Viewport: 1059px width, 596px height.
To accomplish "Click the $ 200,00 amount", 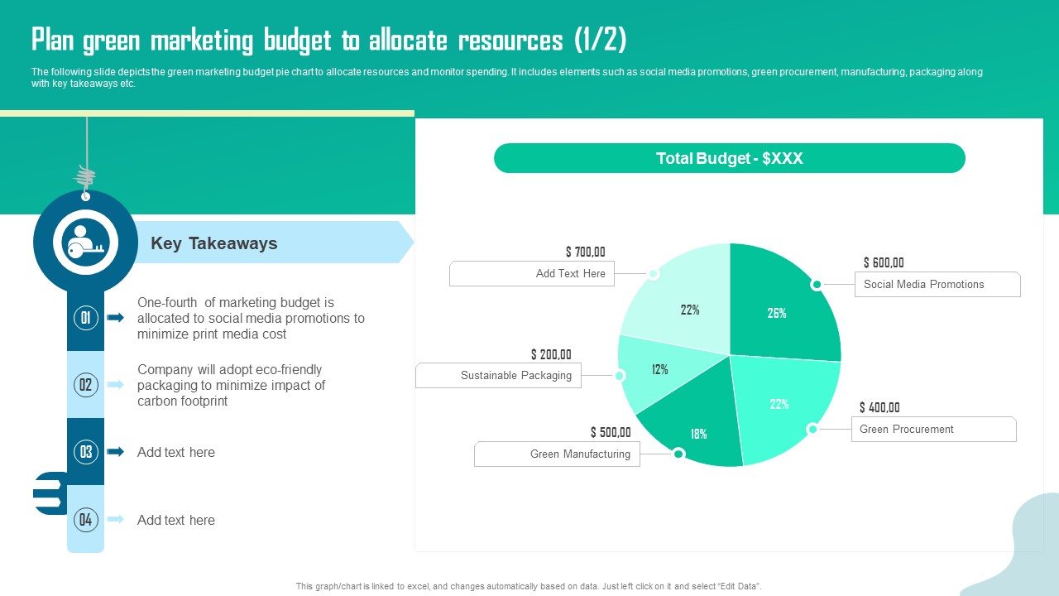I will pyautogui.click(x=551, y=354).
